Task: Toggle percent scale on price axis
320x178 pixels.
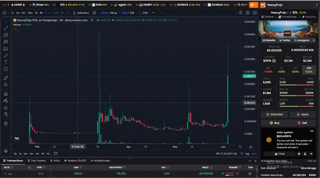Action: point(242,154)
